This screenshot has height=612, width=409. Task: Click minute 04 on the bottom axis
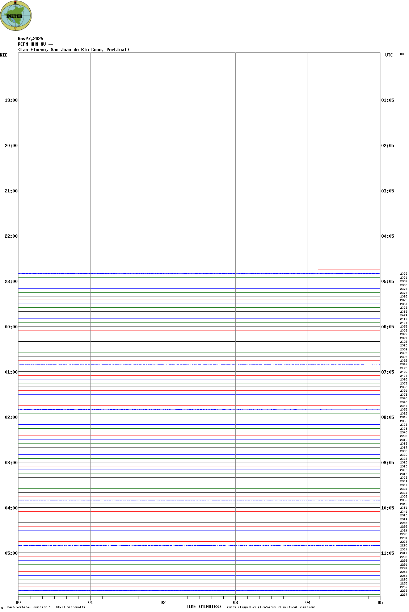308,603
